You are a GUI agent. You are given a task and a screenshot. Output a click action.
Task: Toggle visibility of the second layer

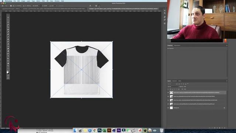[x=168, y=96]
